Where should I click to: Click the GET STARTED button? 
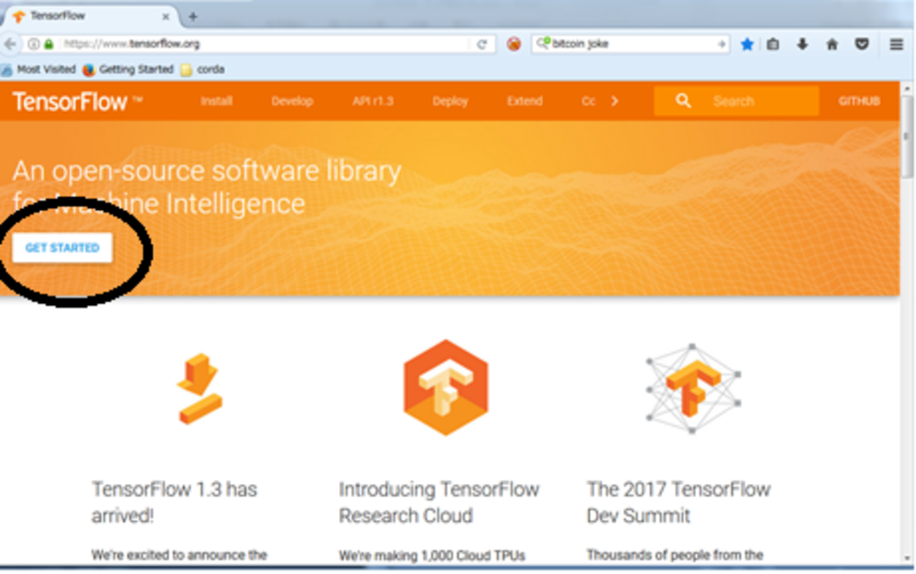[x=62, y=248]
